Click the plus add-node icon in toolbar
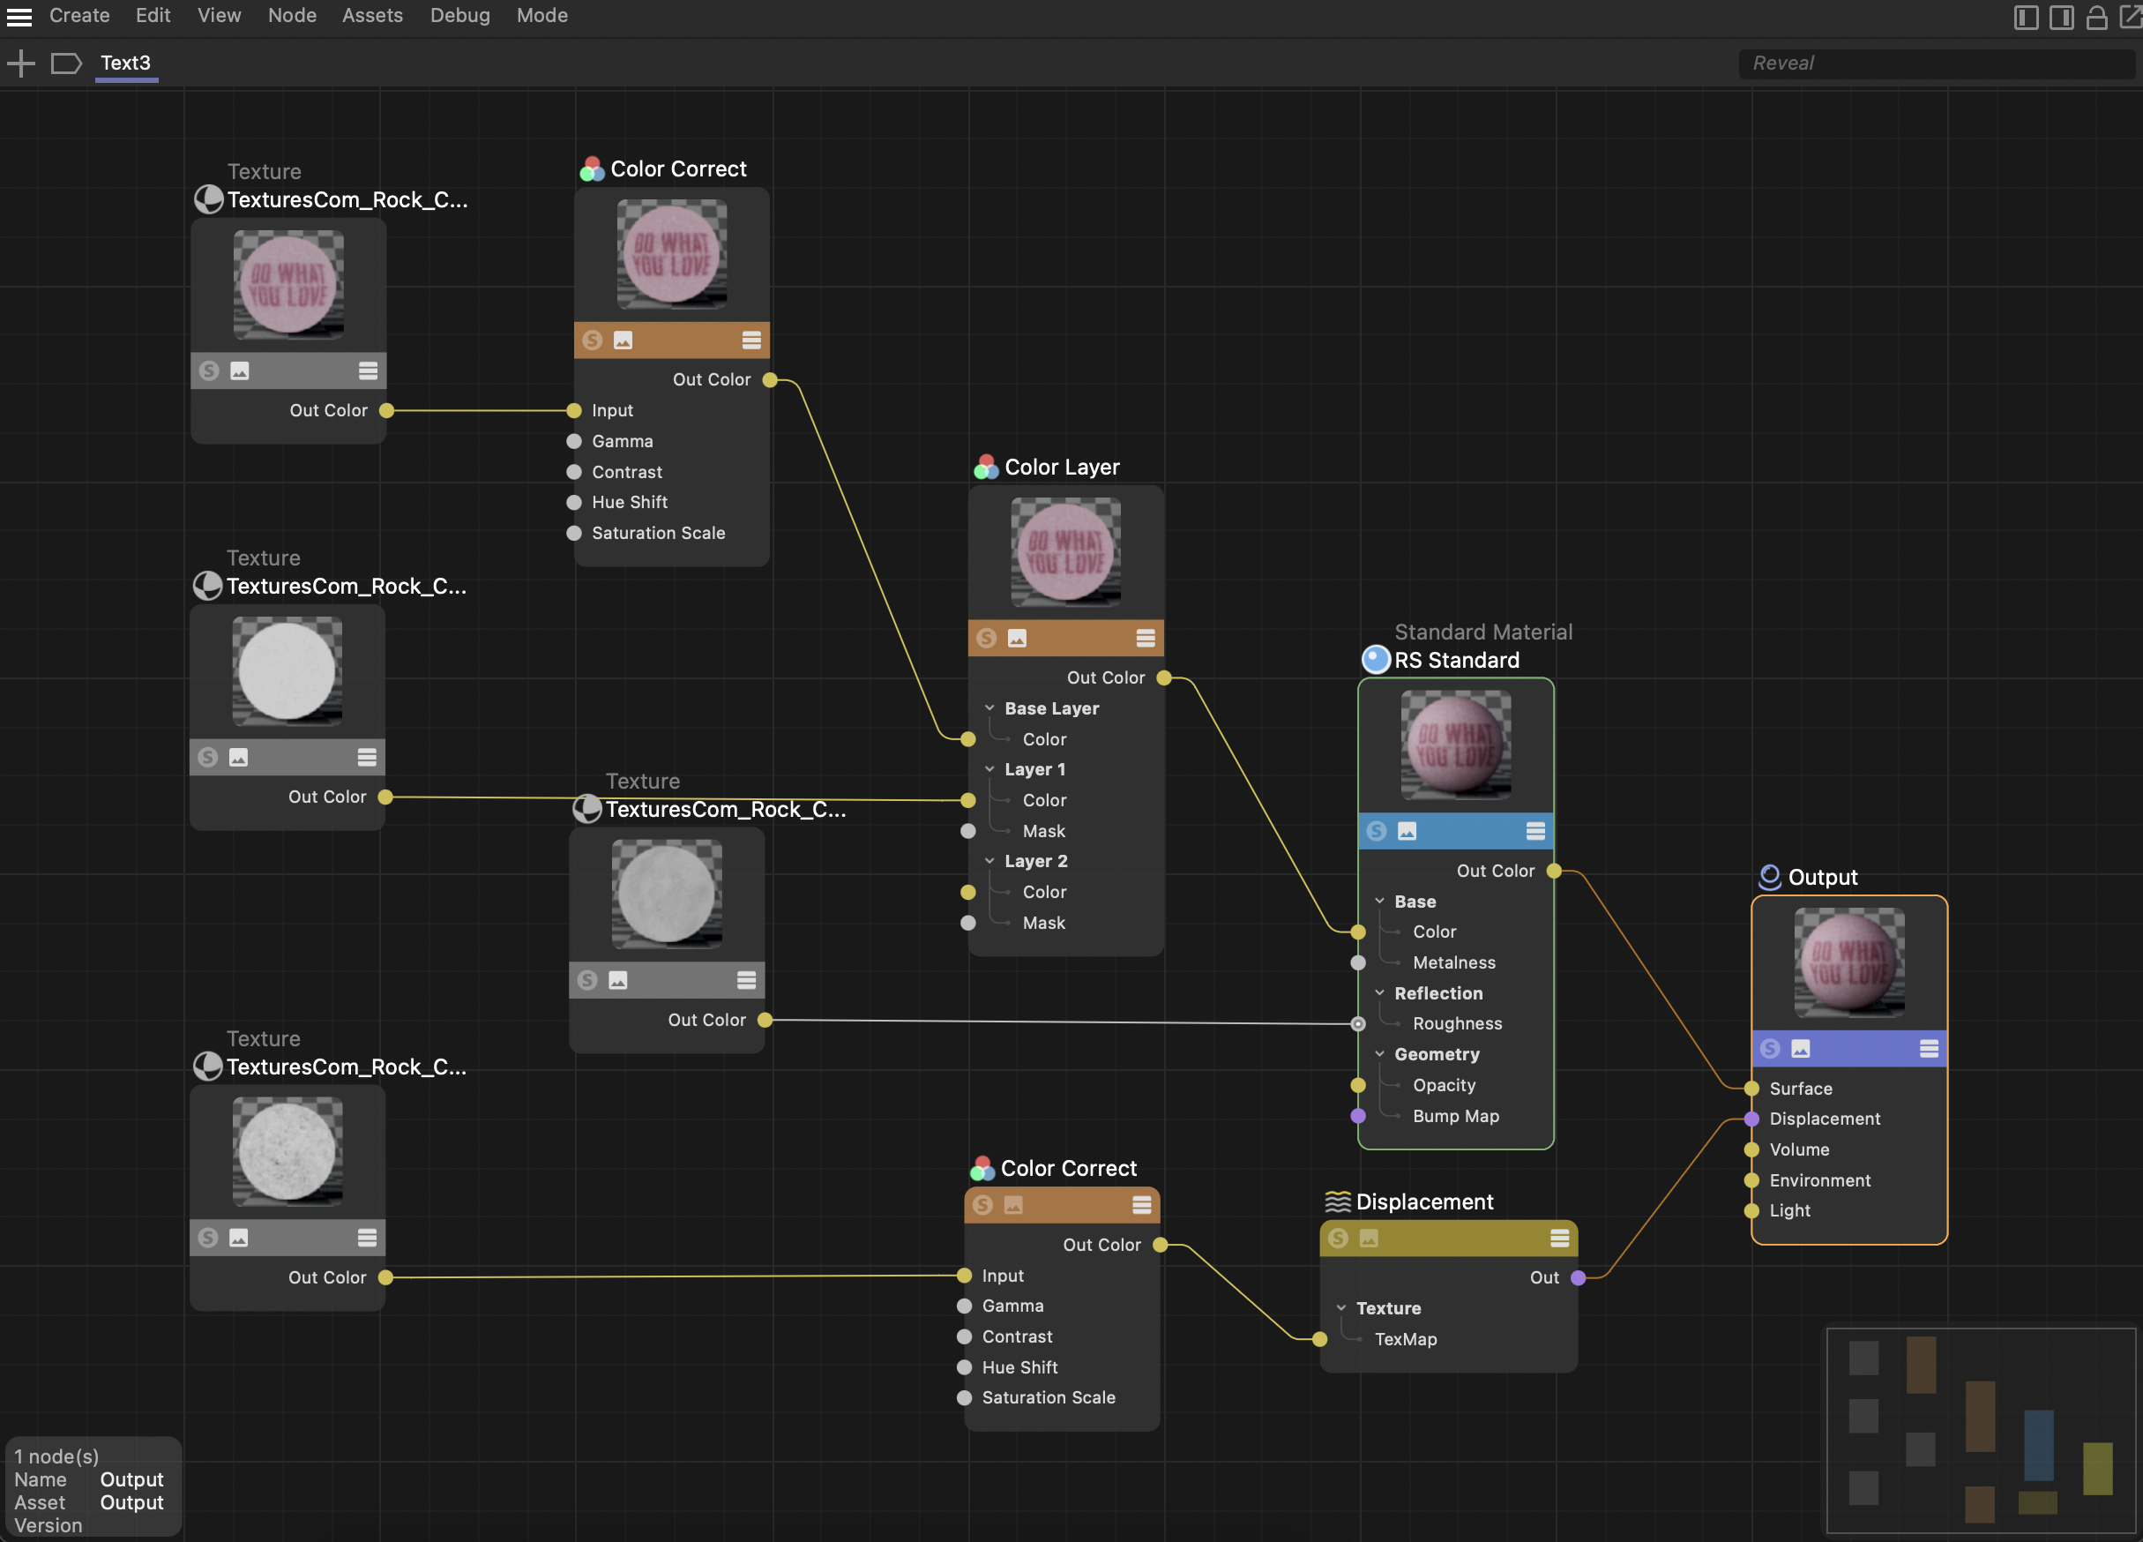Image resolution: width=2143 pixels, height=1542 pixels. (x=19, y=64)
